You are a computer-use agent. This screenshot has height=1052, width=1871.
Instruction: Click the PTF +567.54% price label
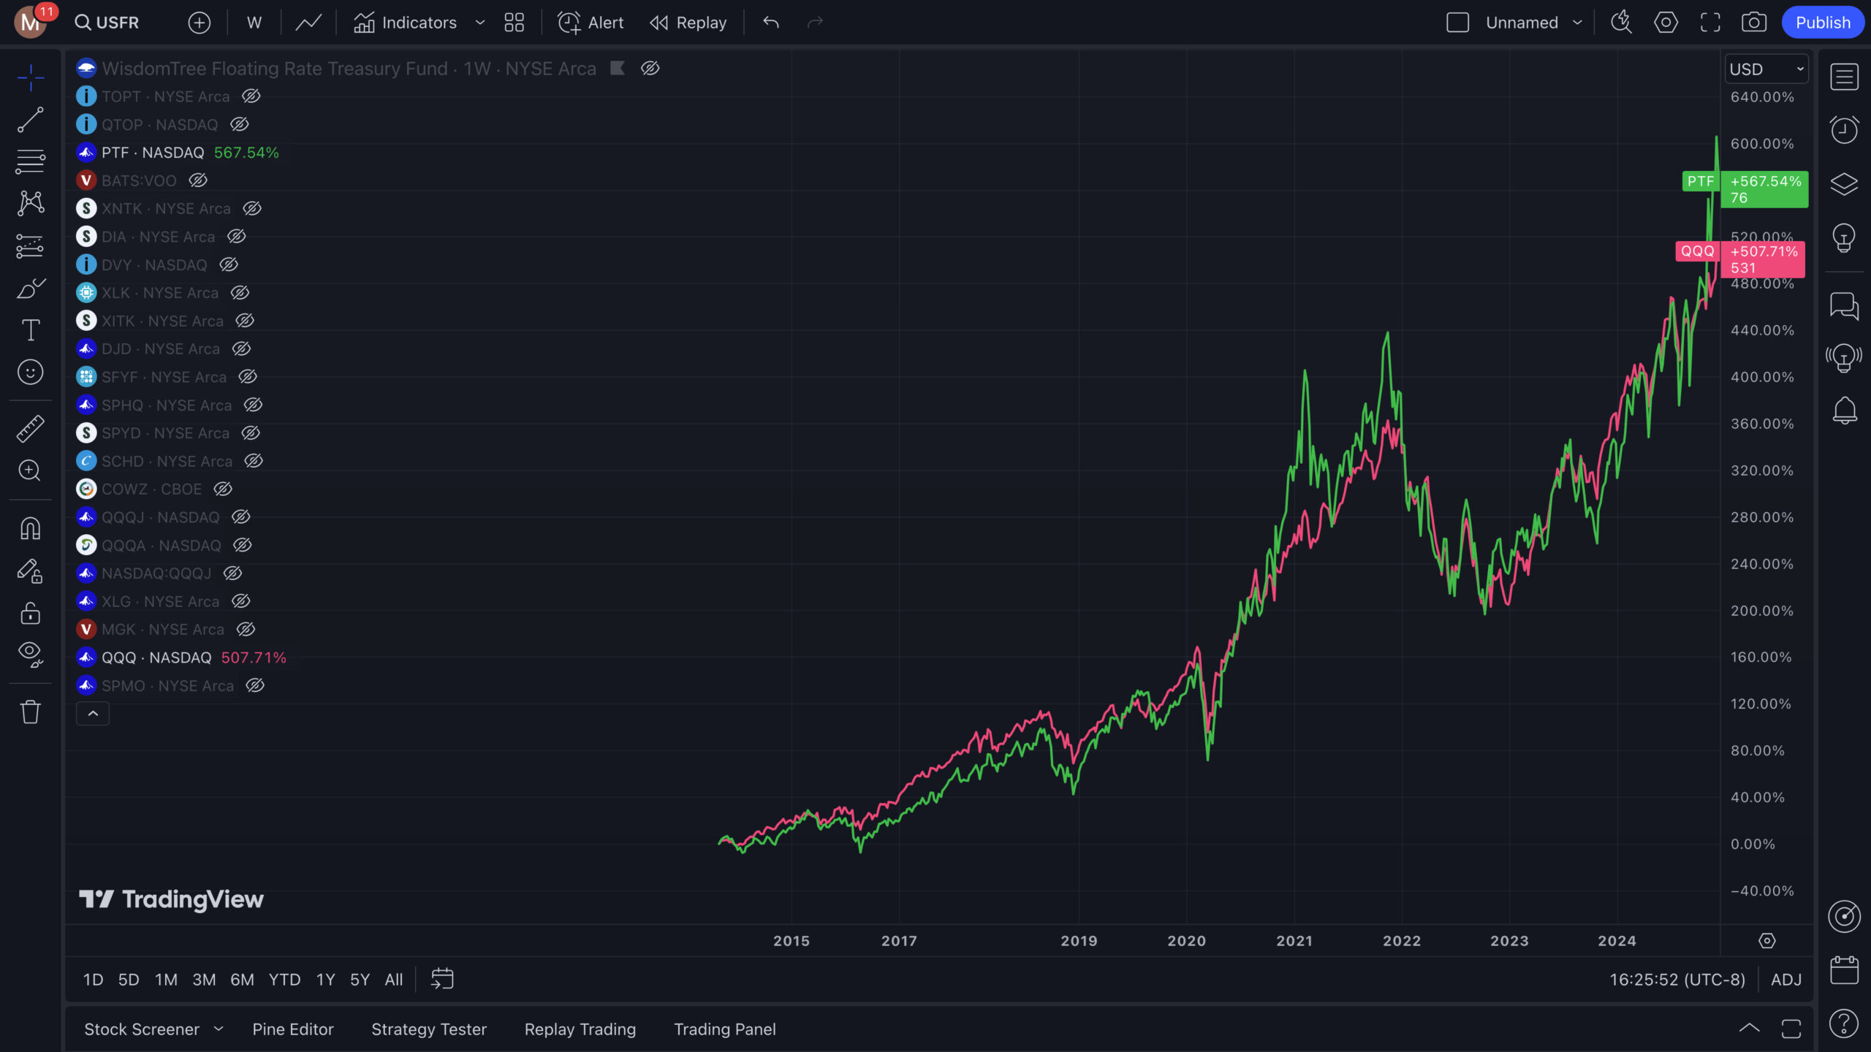(x=1764, y=189)
